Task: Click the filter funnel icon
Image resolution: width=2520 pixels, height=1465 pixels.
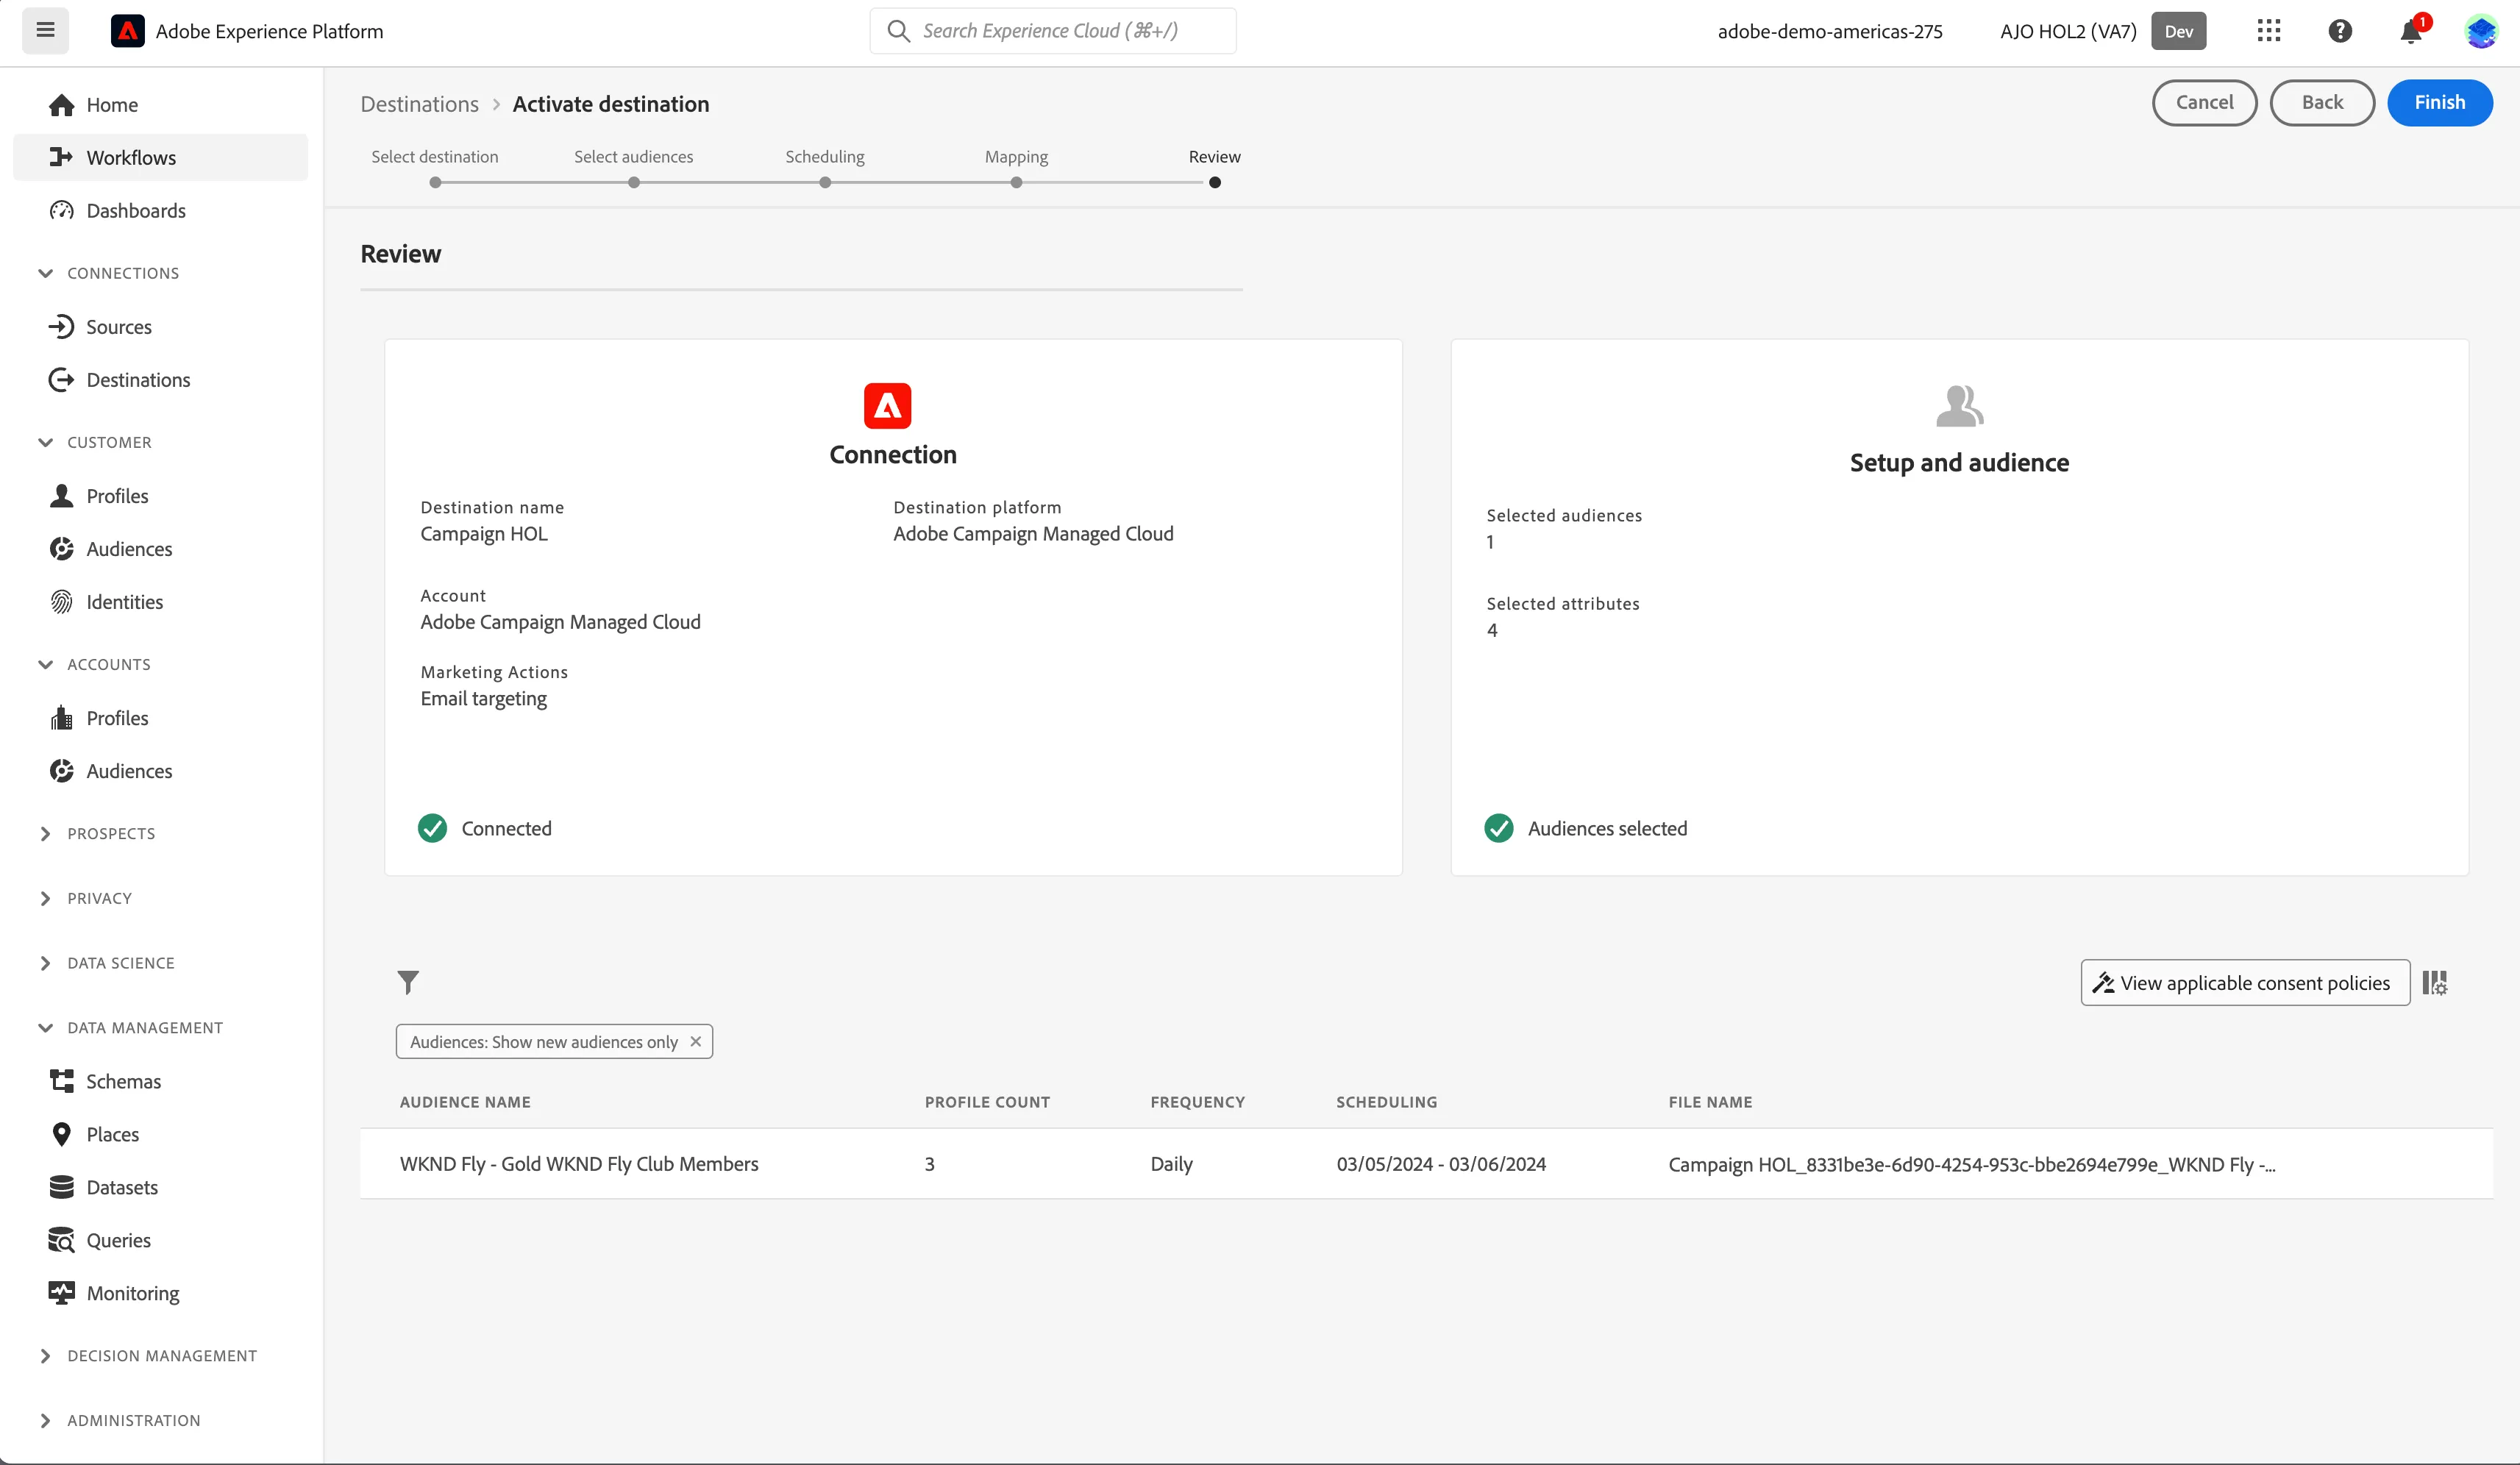Action: (408, 982)
